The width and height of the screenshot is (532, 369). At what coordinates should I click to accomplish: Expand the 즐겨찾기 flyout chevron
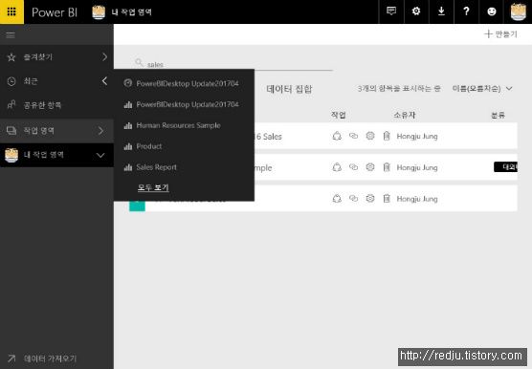click(105, 57)
